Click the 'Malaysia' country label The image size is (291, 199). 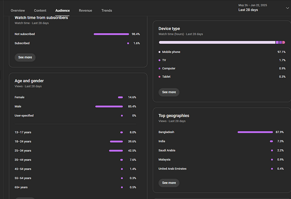point(164,160)
